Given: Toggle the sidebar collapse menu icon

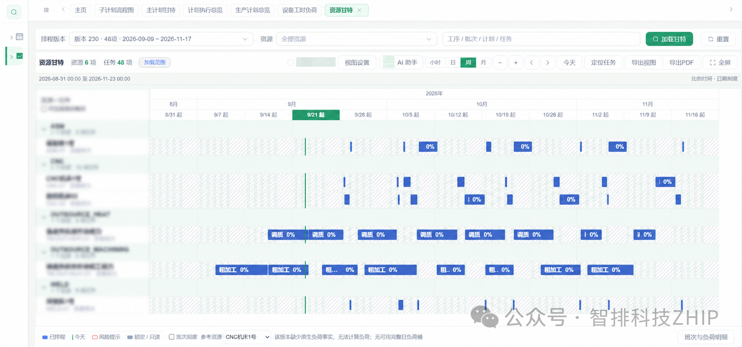Looking at the screenshot, I should point(47,10).
